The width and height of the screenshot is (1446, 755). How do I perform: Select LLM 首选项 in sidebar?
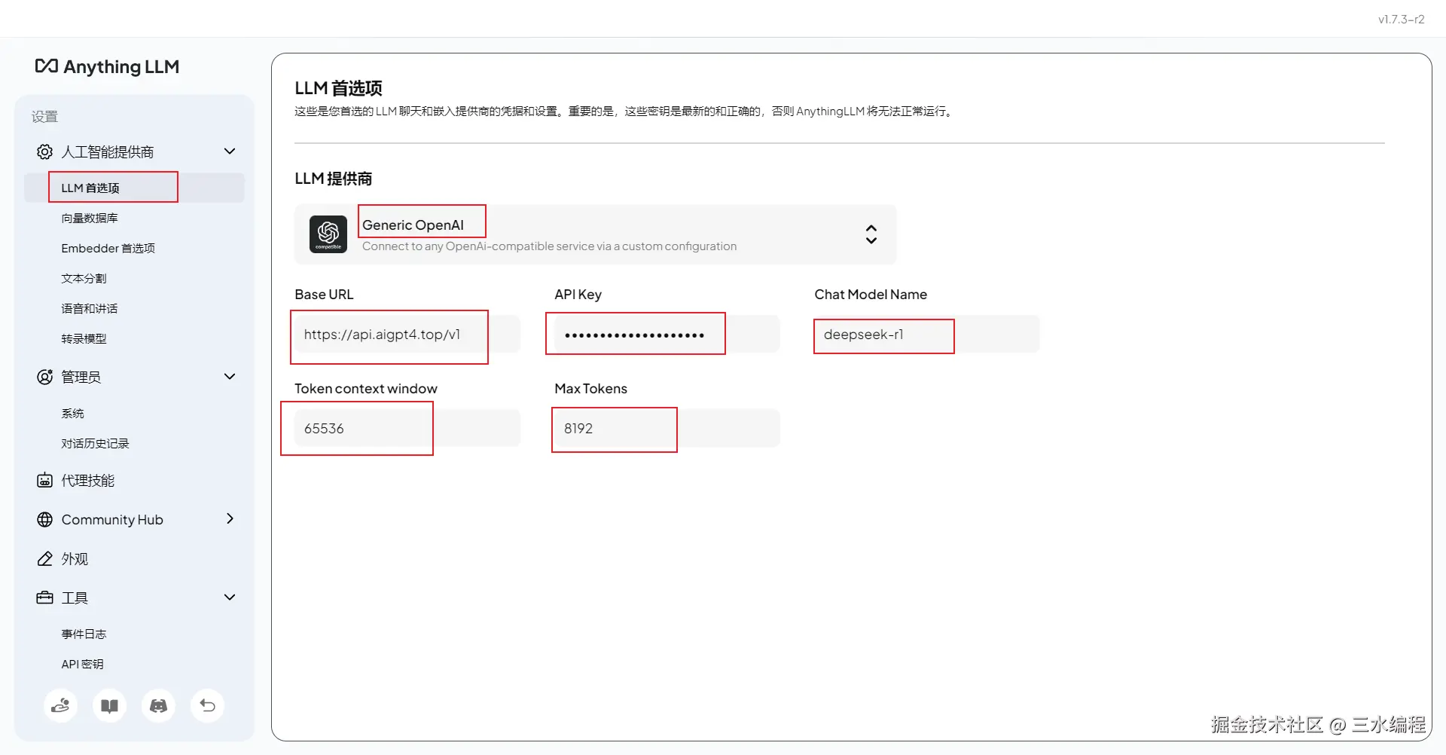134,188
